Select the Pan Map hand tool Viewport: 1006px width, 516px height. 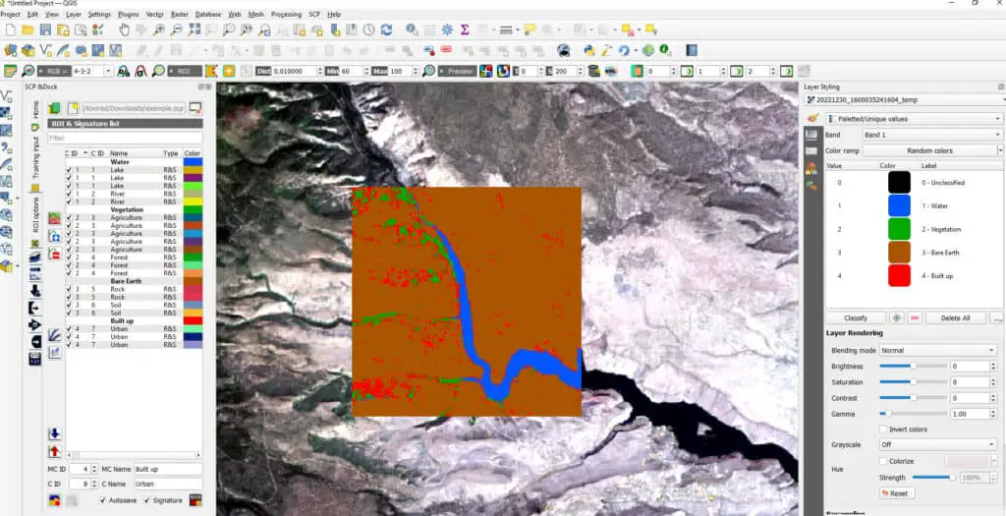(x=124, y=30)
